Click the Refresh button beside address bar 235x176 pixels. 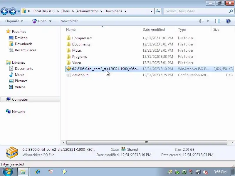point(158,11)
